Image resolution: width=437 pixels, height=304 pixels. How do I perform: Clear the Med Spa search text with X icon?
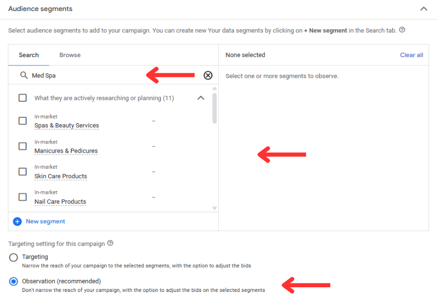tap(208, 75)
